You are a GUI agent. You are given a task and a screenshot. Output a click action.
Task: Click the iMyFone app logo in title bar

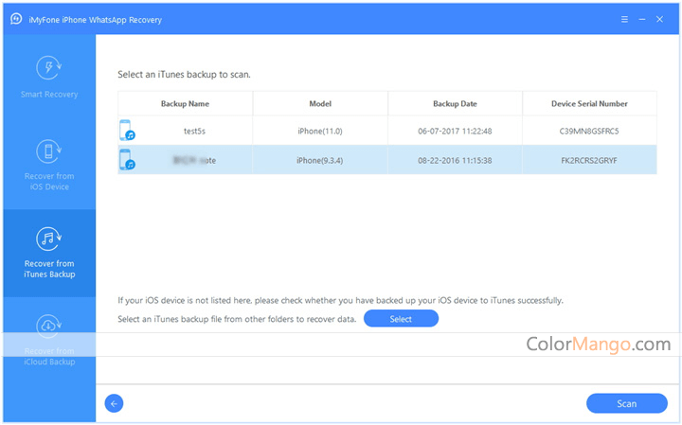click(15, 18)
